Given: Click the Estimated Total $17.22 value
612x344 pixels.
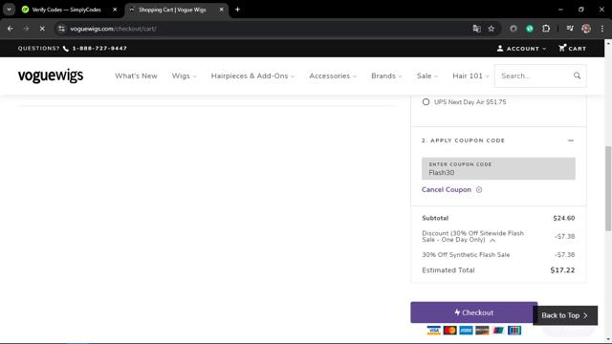Looking at the screenshot, I should (562, 269).
